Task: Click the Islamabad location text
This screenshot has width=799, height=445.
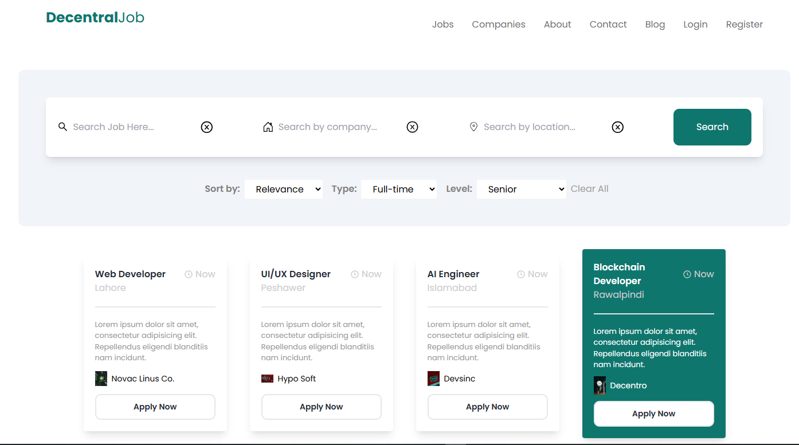Action: click(x=452, y=288)
